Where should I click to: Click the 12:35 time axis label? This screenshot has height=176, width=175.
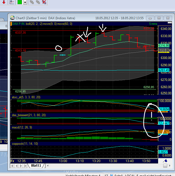click(21, 161)
